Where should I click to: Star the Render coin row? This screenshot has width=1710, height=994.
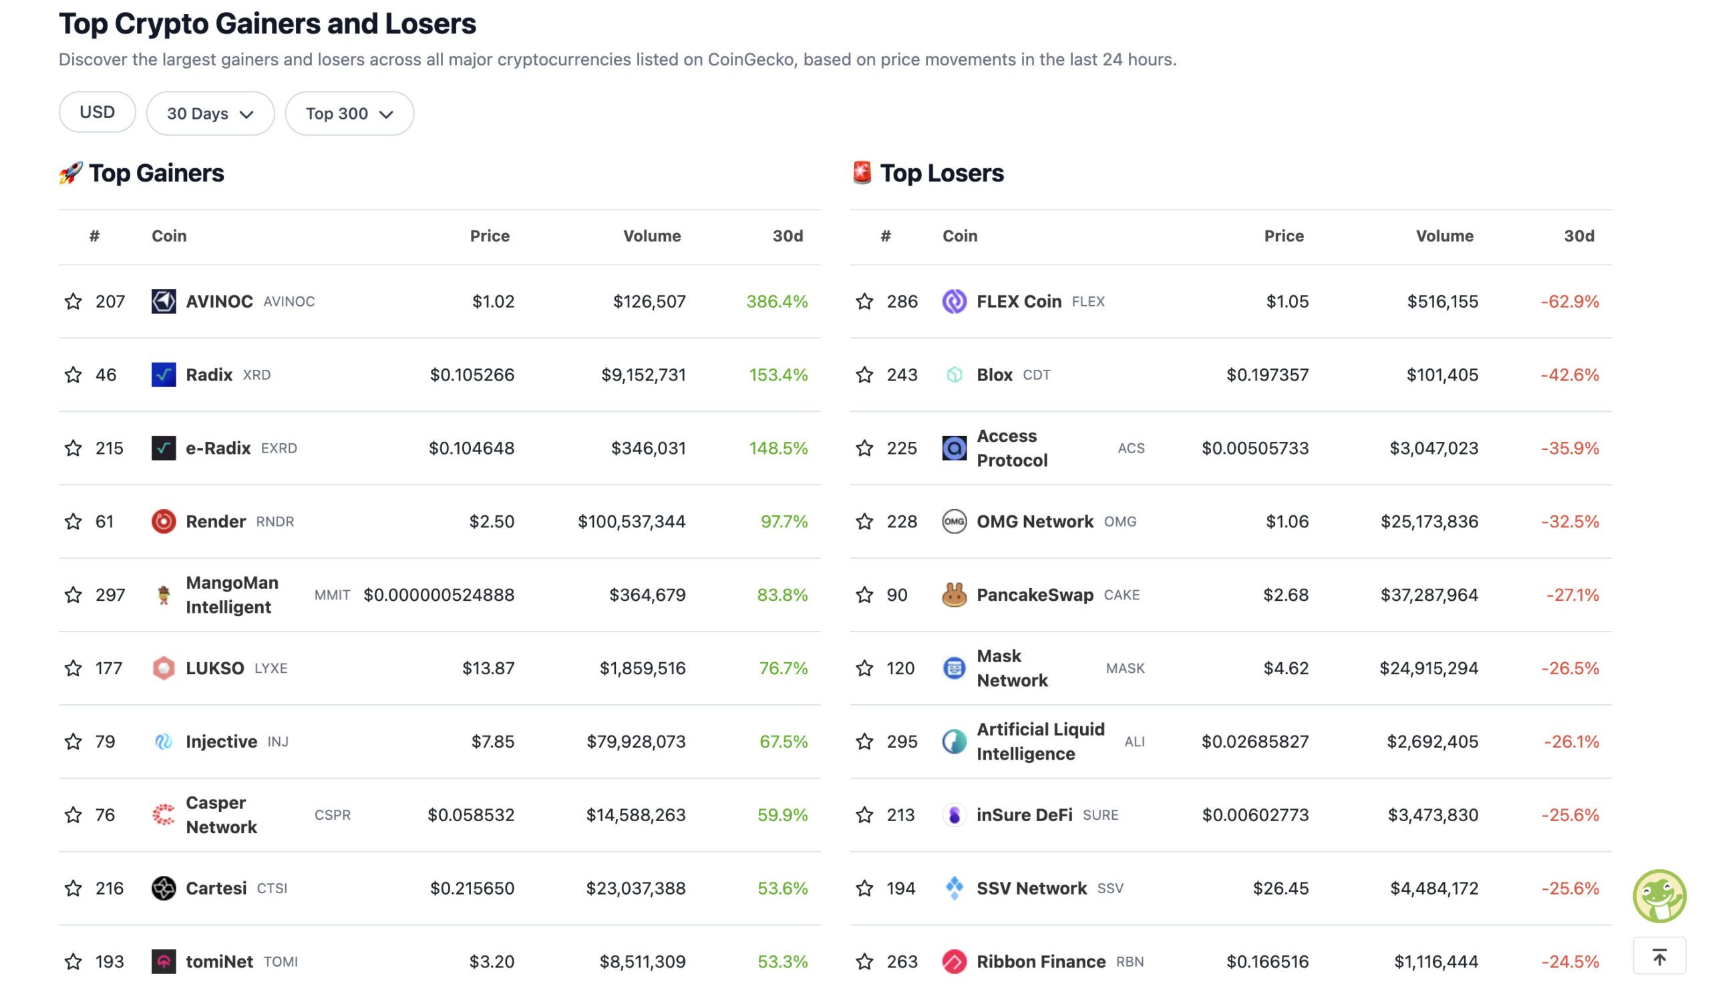click(x=73, y=521)
